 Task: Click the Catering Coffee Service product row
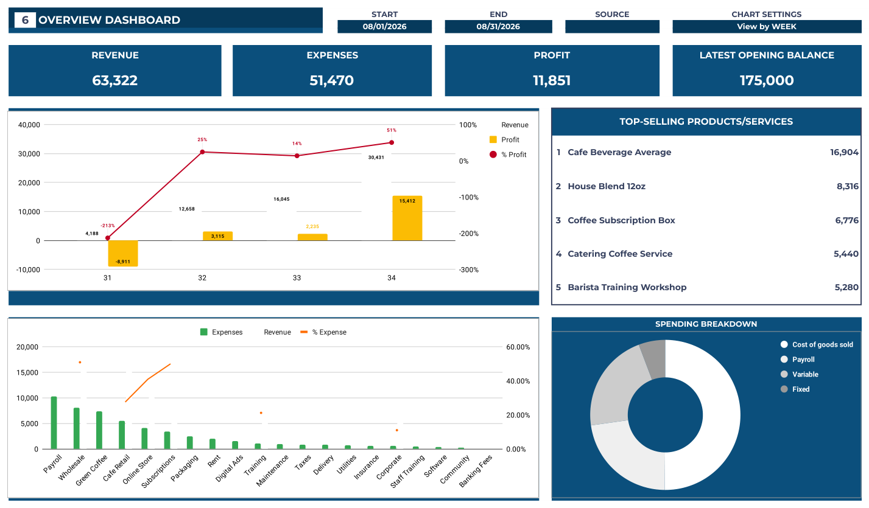[x=707, y=254]
